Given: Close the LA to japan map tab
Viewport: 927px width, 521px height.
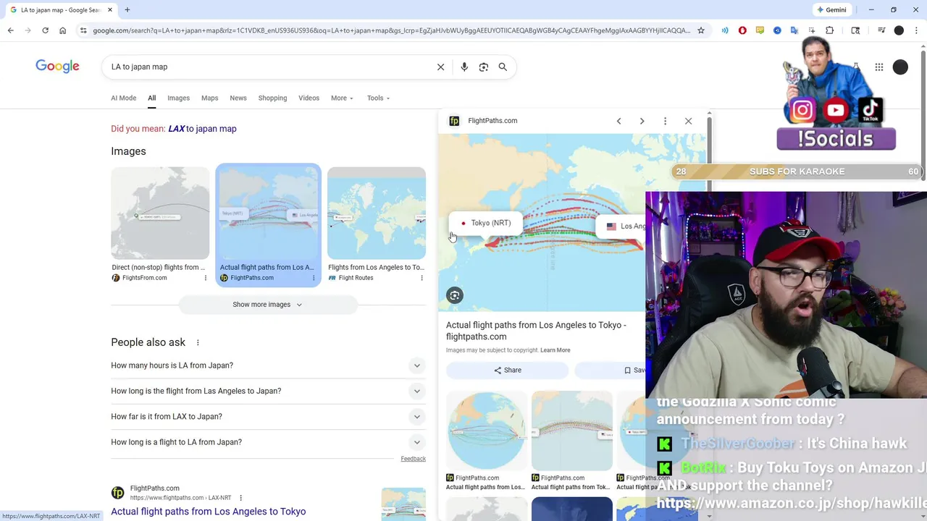Looking at the screenshot, I should click(110, 10).
